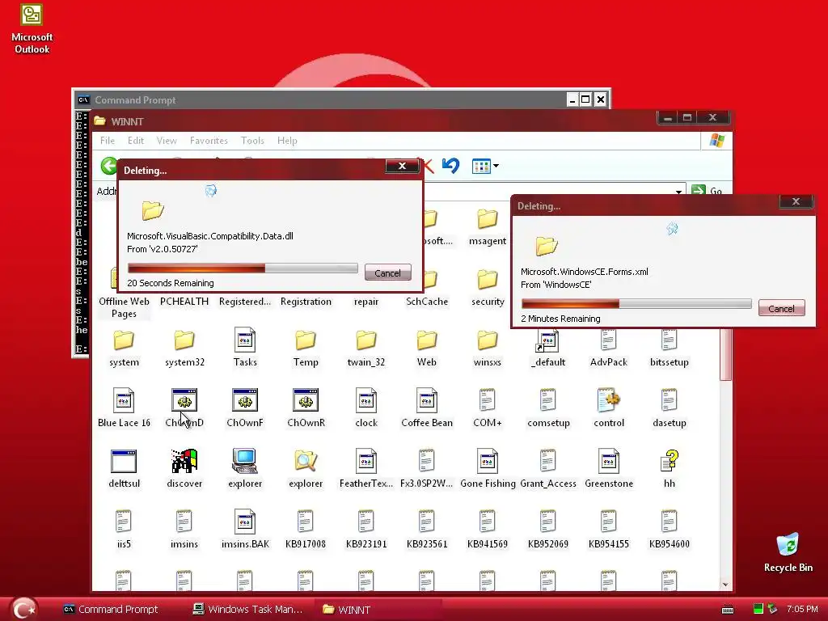Select the AdvPack file
The width and height of the screenshot is (828, 621).
[609, 340]
